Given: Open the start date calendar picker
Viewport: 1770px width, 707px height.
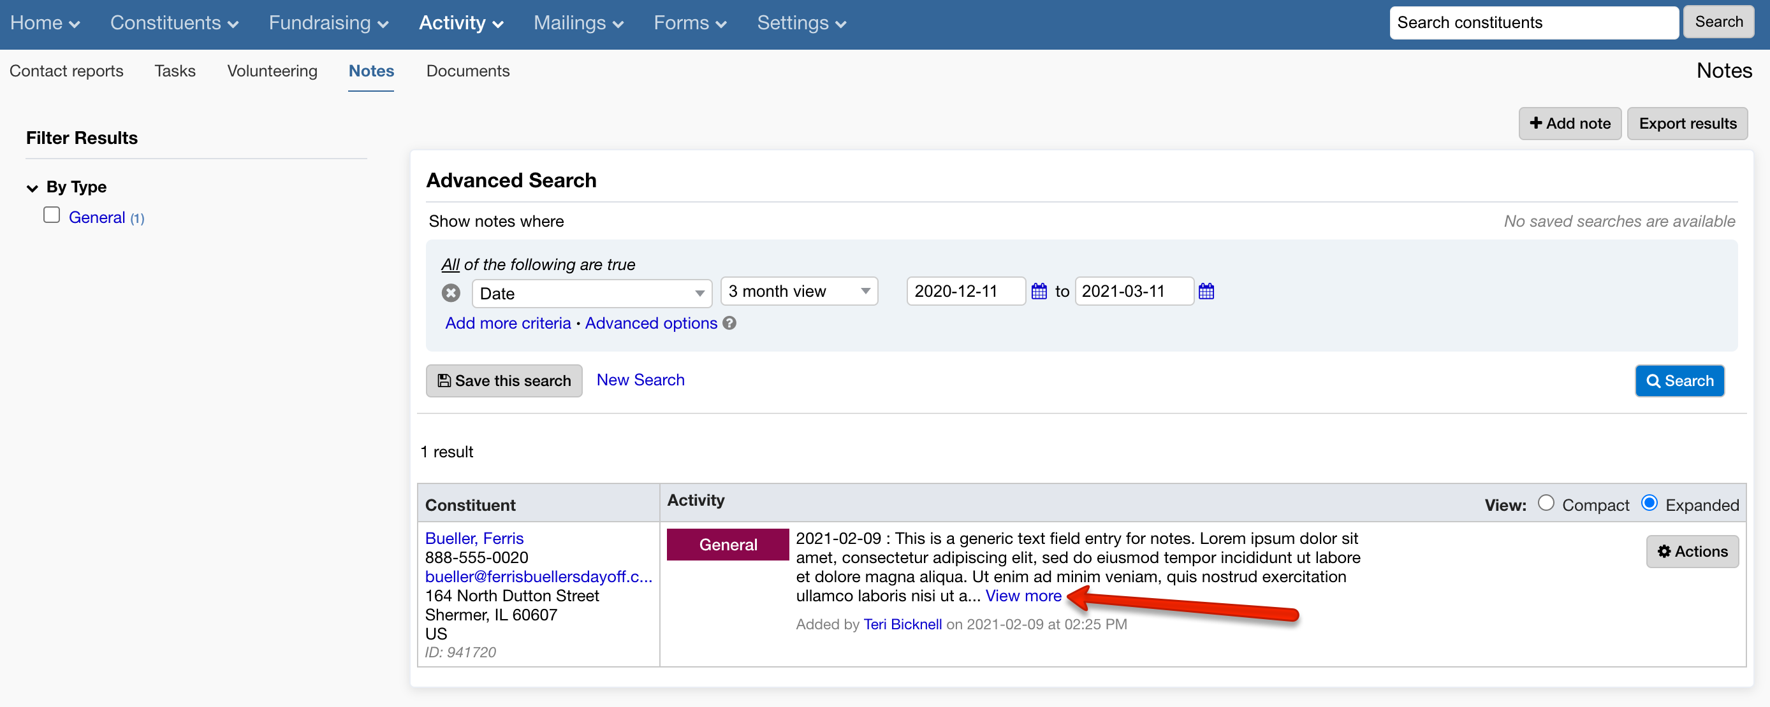Looking at the screenshot, I should pyautogui.click(x=1039, y=292).
